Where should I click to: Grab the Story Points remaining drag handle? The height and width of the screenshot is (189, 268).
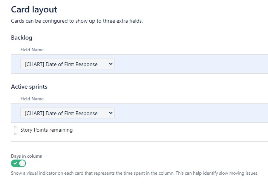[16, 130]
